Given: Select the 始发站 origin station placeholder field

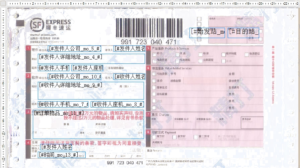Looking at the screenshot, I should tap(207, 33).
